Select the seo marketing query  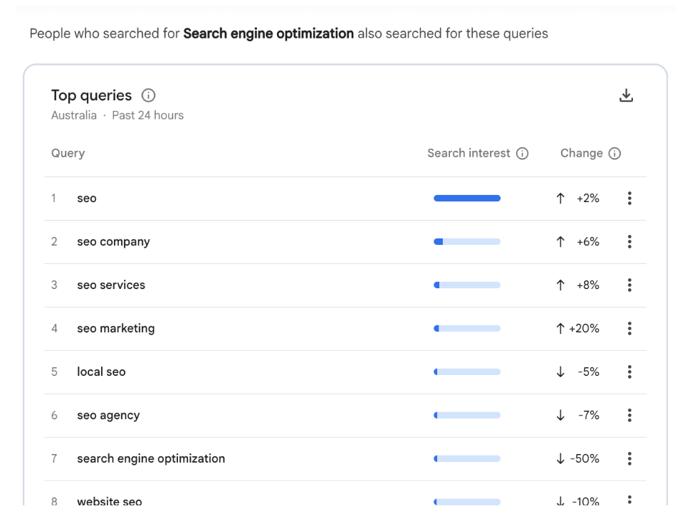[x=116, y=329]
